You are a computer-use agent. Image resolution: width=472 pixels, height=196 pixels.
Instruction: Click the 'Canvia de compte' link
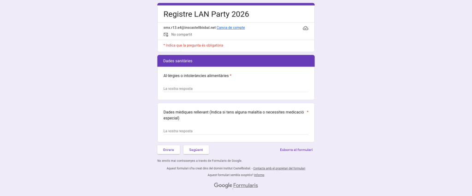[x=230, y=28]
